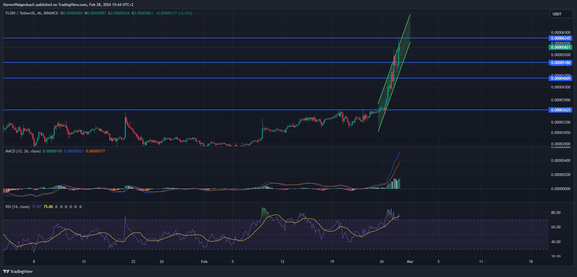Click the '15' date axis label
The image size is (577, 277).
pyautogui.click(x=84, y=262)
